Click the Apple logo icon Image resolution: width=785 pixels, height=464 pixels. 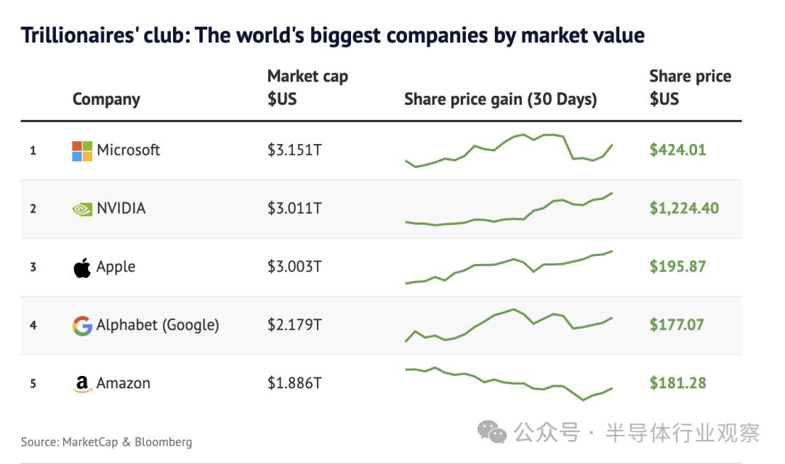tap(82, 268)
